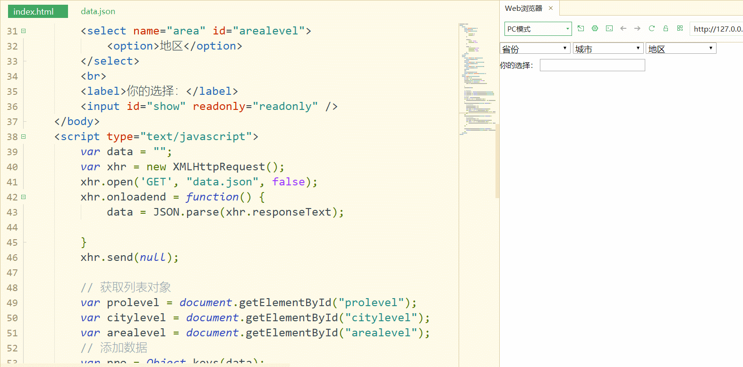Click the editor vertical scrollbar thumb
This screenshot has width=743, height=367.
coord(497,160)
